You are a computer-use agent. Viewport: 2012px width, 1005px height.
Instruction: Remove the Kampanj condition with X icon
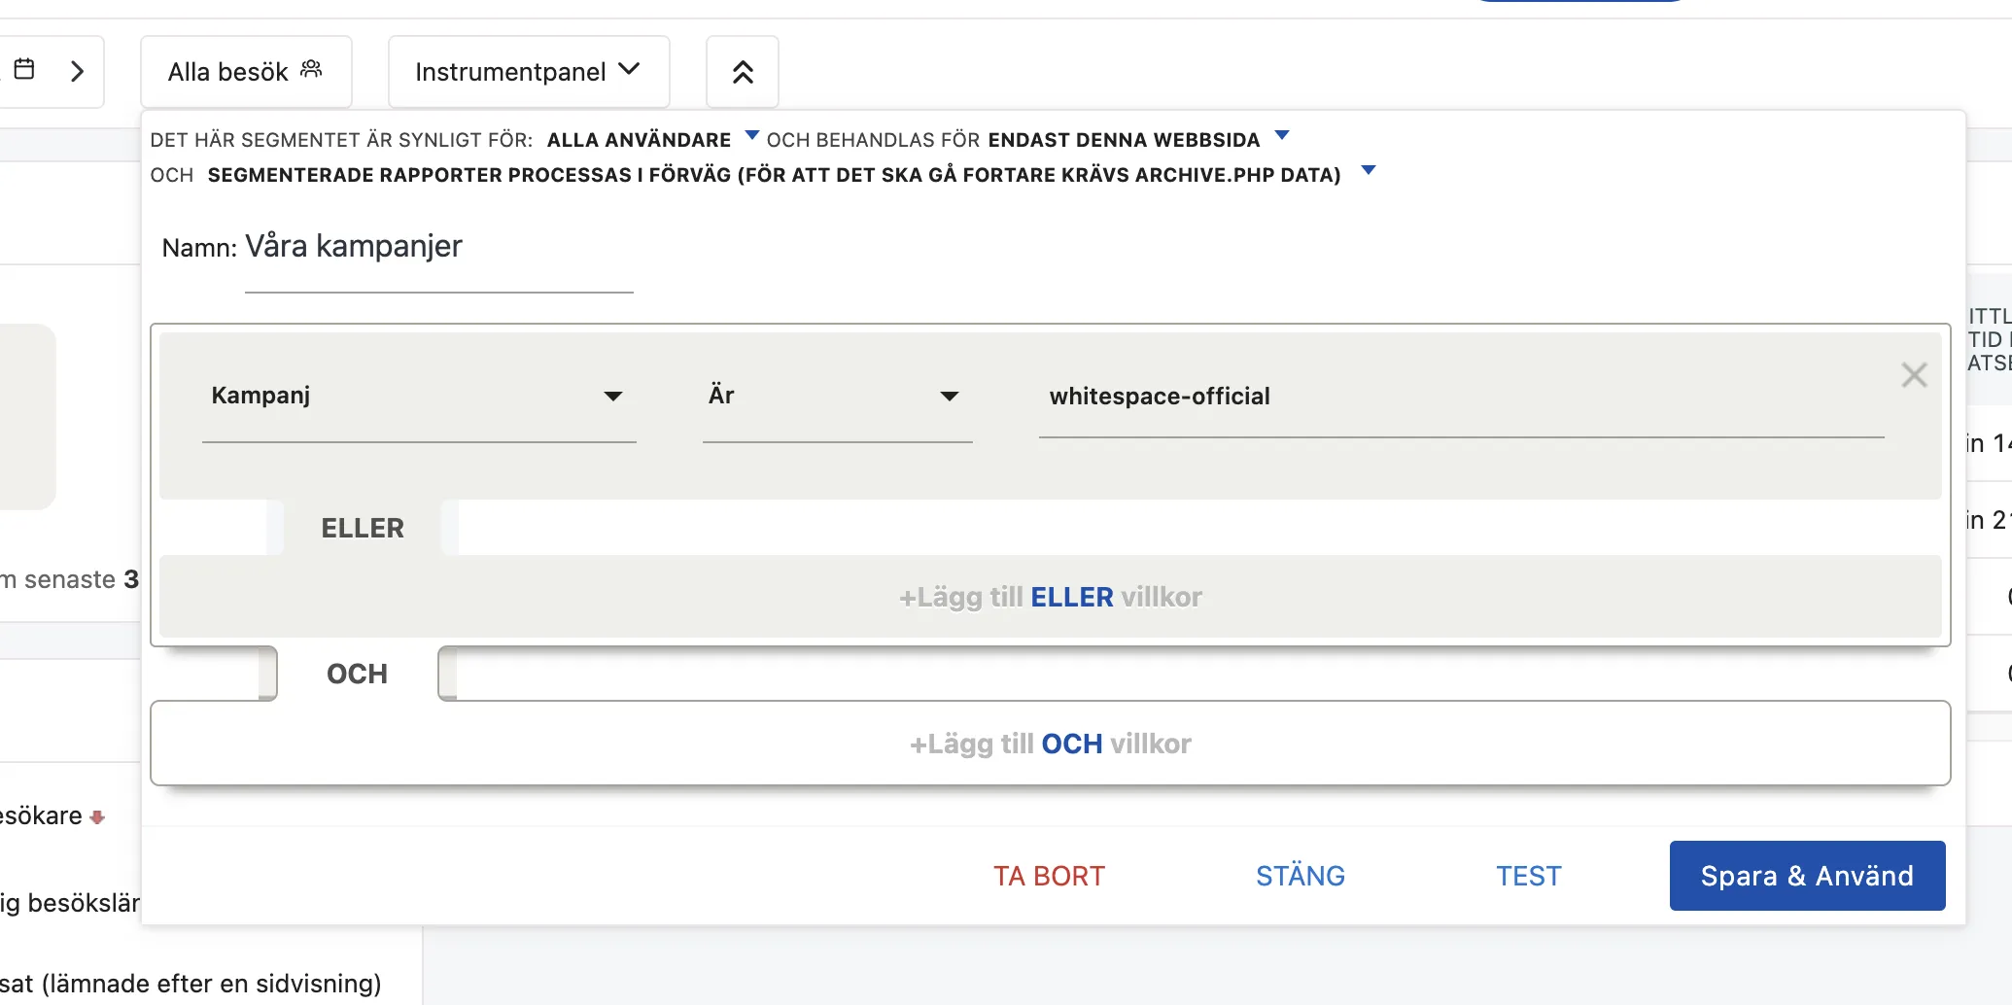coord(1914,375)
